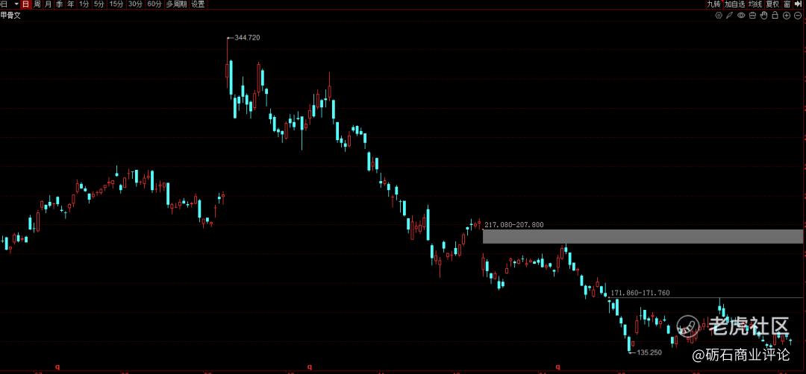Screen dimensions: 806x374
Task: Click the 135.250 low price label
Action: tap(649, 352)
